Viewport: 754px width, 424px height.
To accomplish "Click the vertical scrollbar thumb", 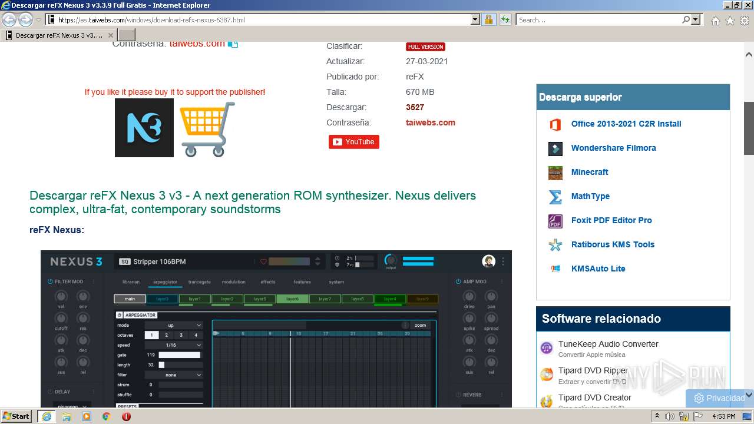I will (x=749, y=128).
